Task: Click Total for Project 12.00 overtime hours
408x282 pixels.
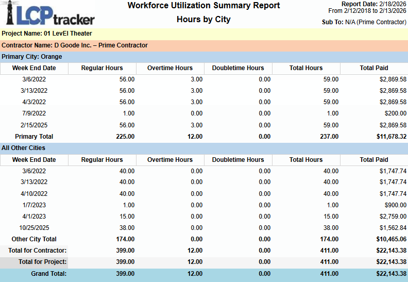Action: tap(195, 262)
